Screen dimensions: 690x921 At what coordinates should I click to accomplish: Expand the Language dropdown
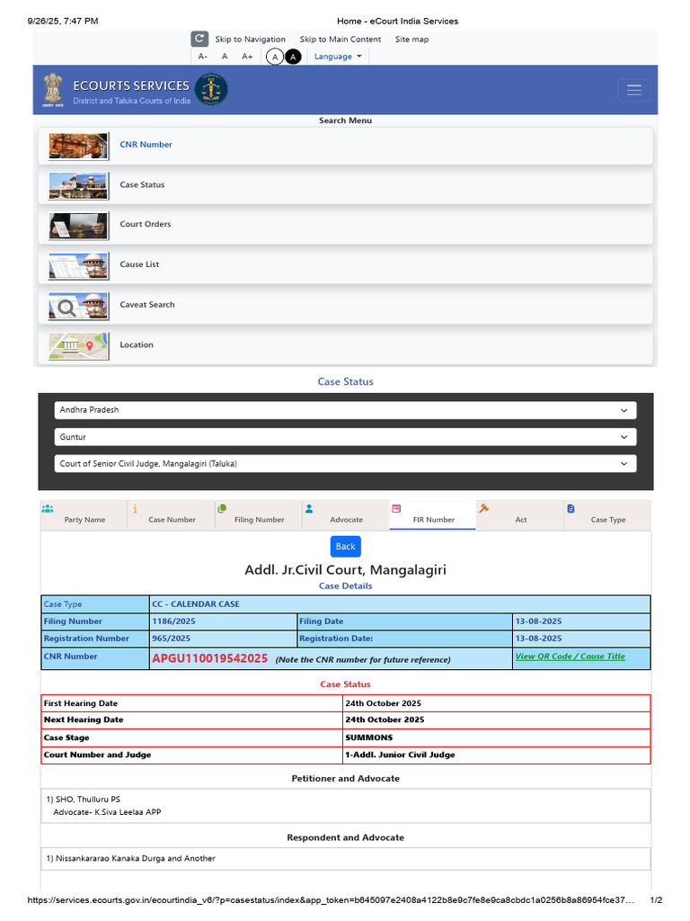(338, 57)
